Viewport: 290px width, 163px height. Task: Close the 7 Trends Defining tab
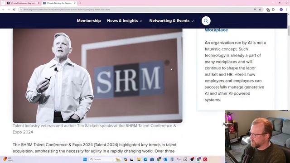click(74, 3)
